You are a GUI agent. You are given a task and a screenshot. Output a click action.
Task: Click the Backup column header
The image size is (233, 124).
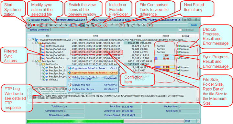186,36
